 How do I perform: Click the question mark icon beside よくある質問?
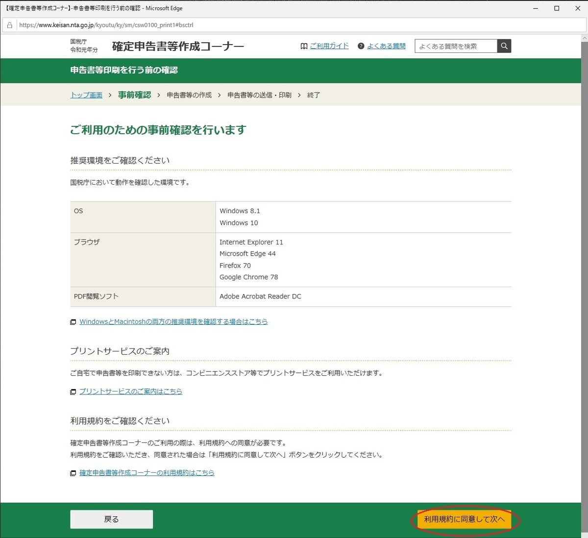pyautogui.click(x=361, y=46)
